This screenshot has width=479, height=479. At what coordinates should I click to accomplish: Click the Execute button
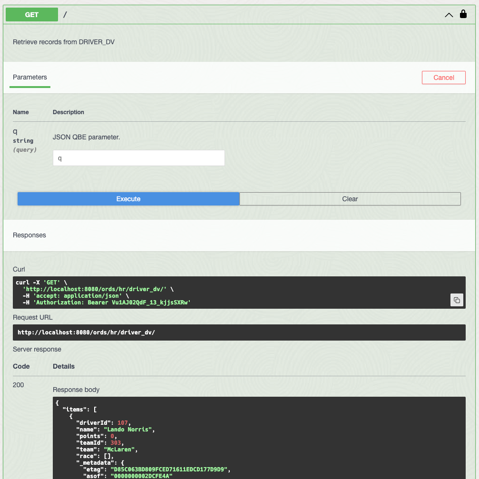pyautogui.click(x=128, y=199)
